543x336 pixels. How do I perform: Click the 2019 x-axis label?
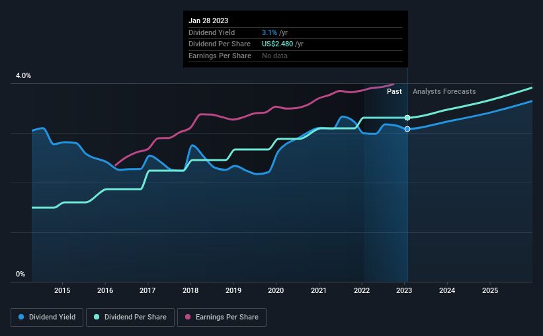point(233,290)
